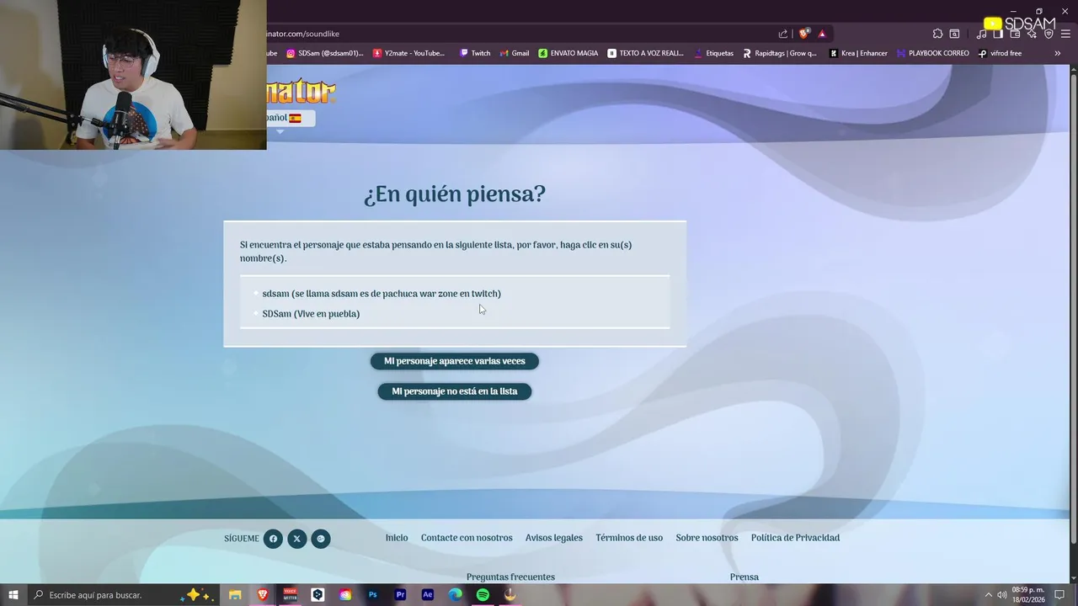Open Política de Privacidad link
1078x606 pixels.
click(x=795, y=538)
